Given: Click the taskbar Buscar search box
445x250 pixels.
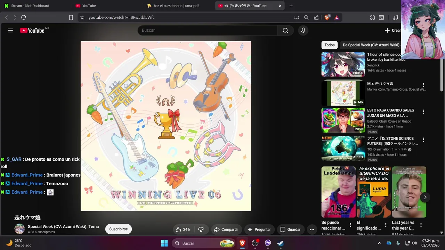Looking at the screenshot, I should (203, 243).
